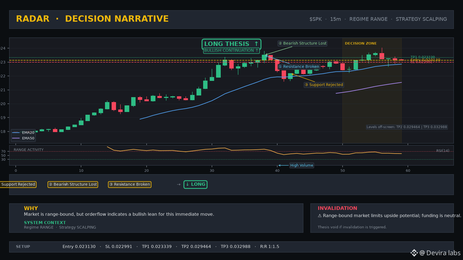
Task: Click the High Volume marker label
Action: point(302,165)
